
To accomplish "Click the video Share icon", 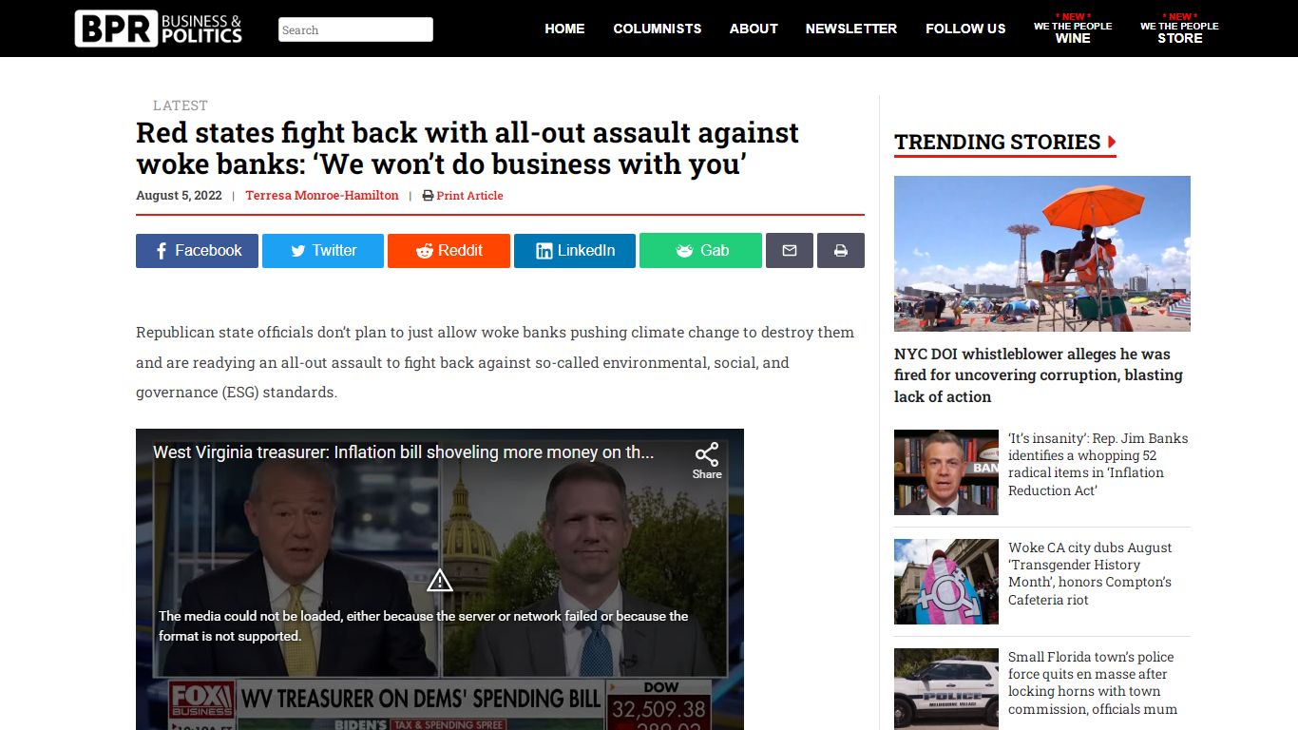I will click(707, 461).
